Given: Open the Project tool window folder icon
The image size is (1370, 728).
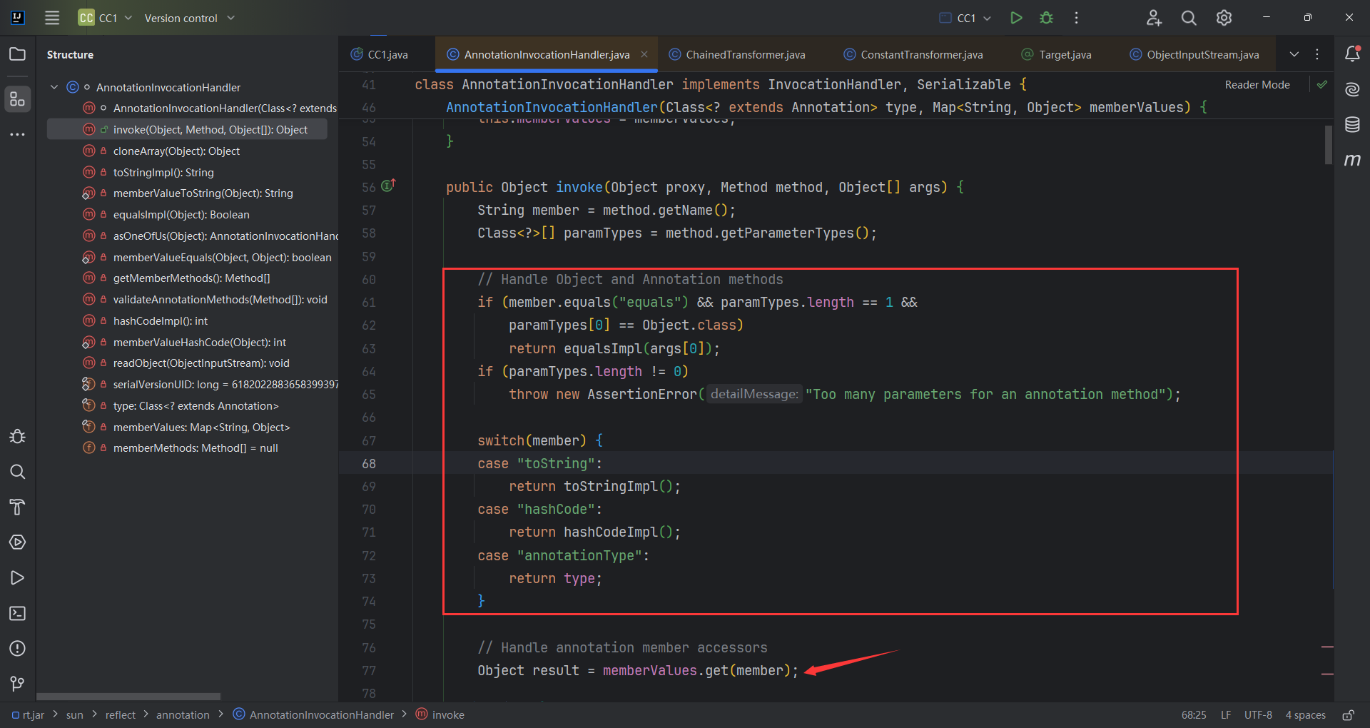Looking at the screenshot, I should (17, 54).
